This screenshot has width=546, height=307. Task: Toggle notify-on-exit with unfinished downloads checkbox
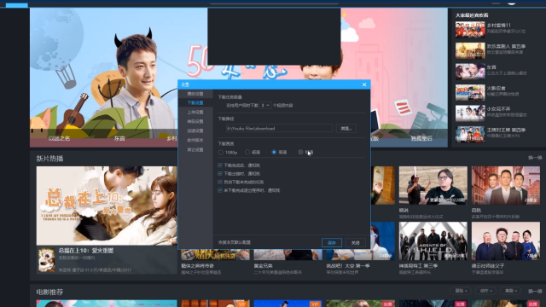tap(220, 190)
